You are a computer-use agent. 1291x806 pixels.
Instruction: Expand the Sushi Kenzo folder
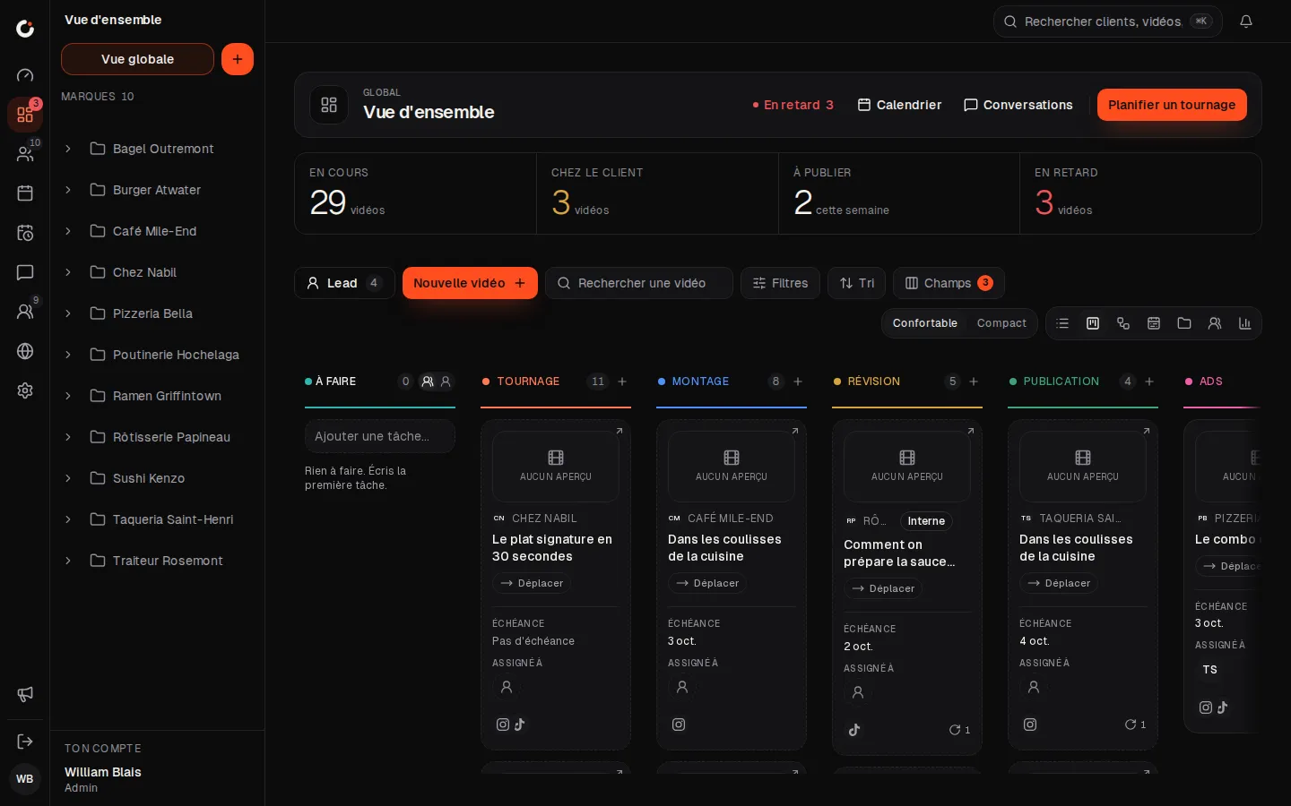pyautogui.click(x=68, y=478)
